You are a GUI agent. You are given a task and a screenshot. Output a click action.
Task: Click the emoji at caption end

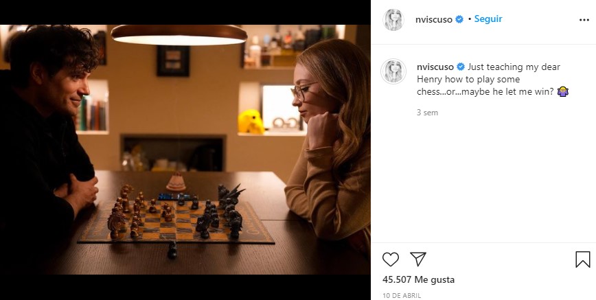(563, 92)
